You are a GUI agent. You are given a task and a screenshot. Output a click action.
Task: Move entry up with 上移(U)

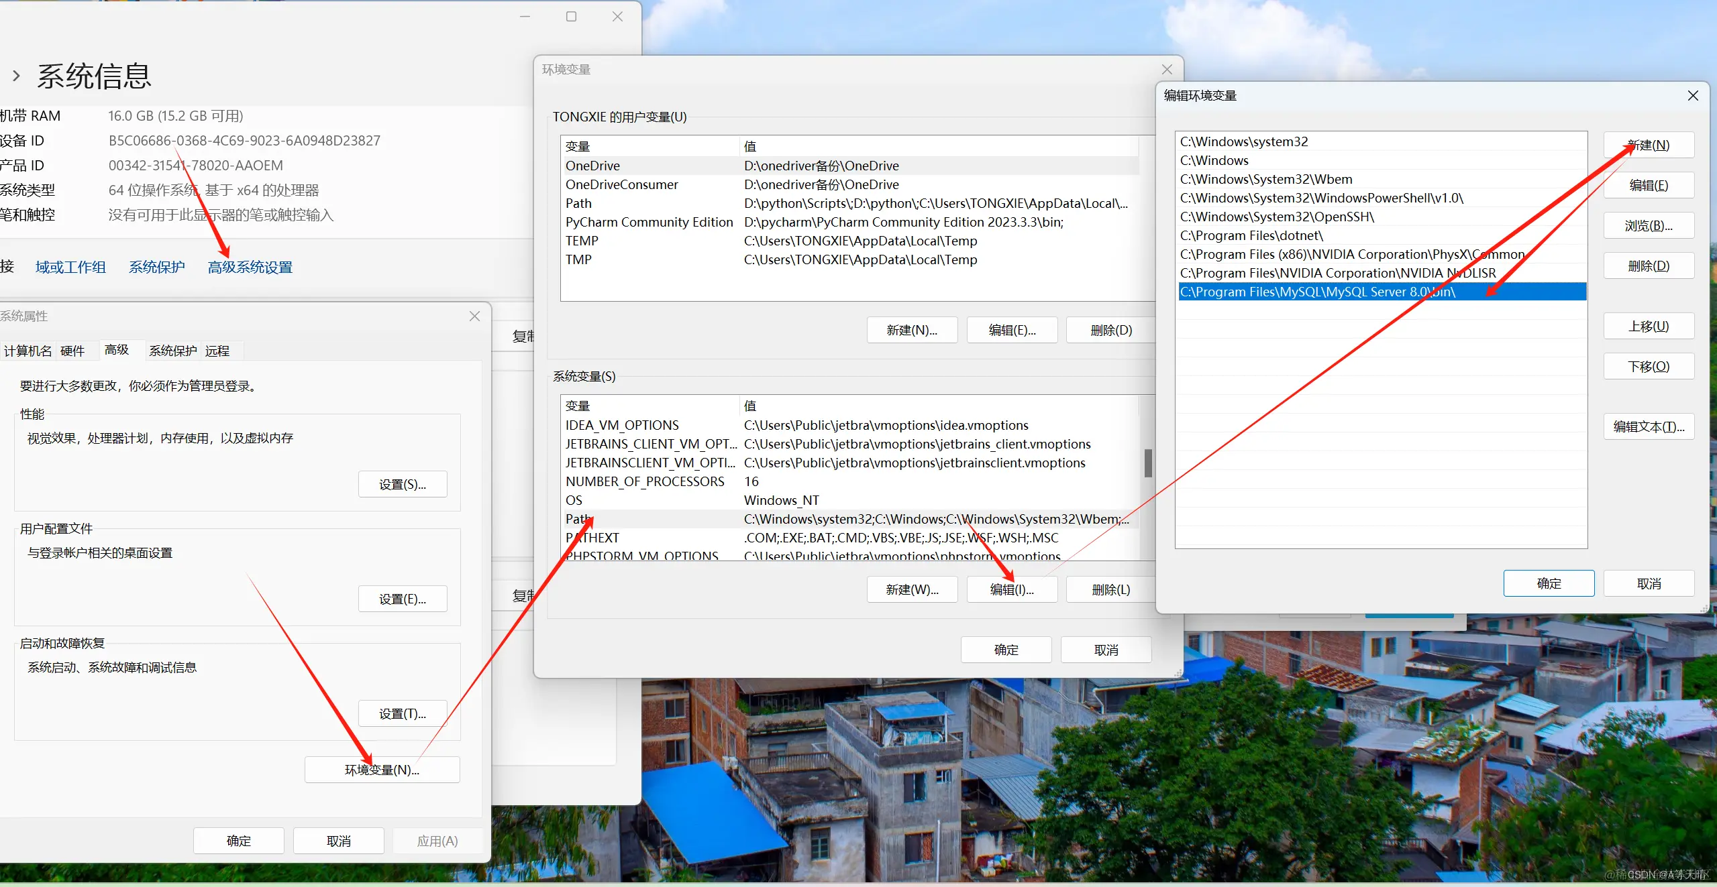click(x=1648, y=327)
